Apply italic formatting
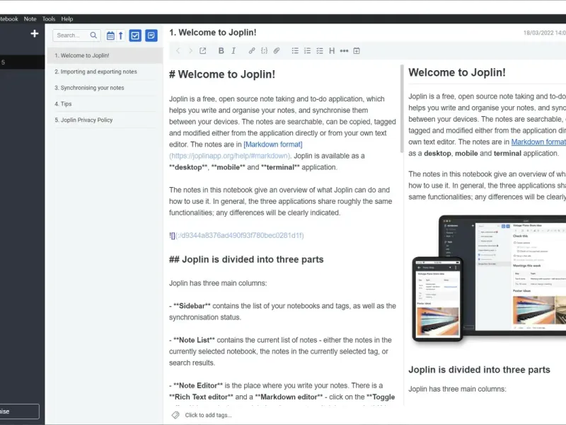Image resolution: width=566 pixels, height=425 pixels. (x=233, y=51)
